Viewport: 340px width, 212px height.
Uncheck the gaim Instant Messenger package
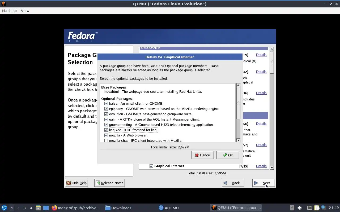106,119
